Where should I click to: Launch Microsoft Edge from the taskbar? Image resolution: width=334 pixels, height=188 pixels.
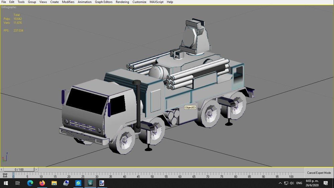pos(30,183)
